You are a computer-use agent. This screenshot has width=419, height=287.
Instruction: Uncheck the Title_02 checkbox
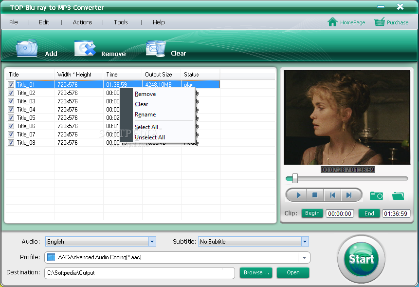(11, 93)
